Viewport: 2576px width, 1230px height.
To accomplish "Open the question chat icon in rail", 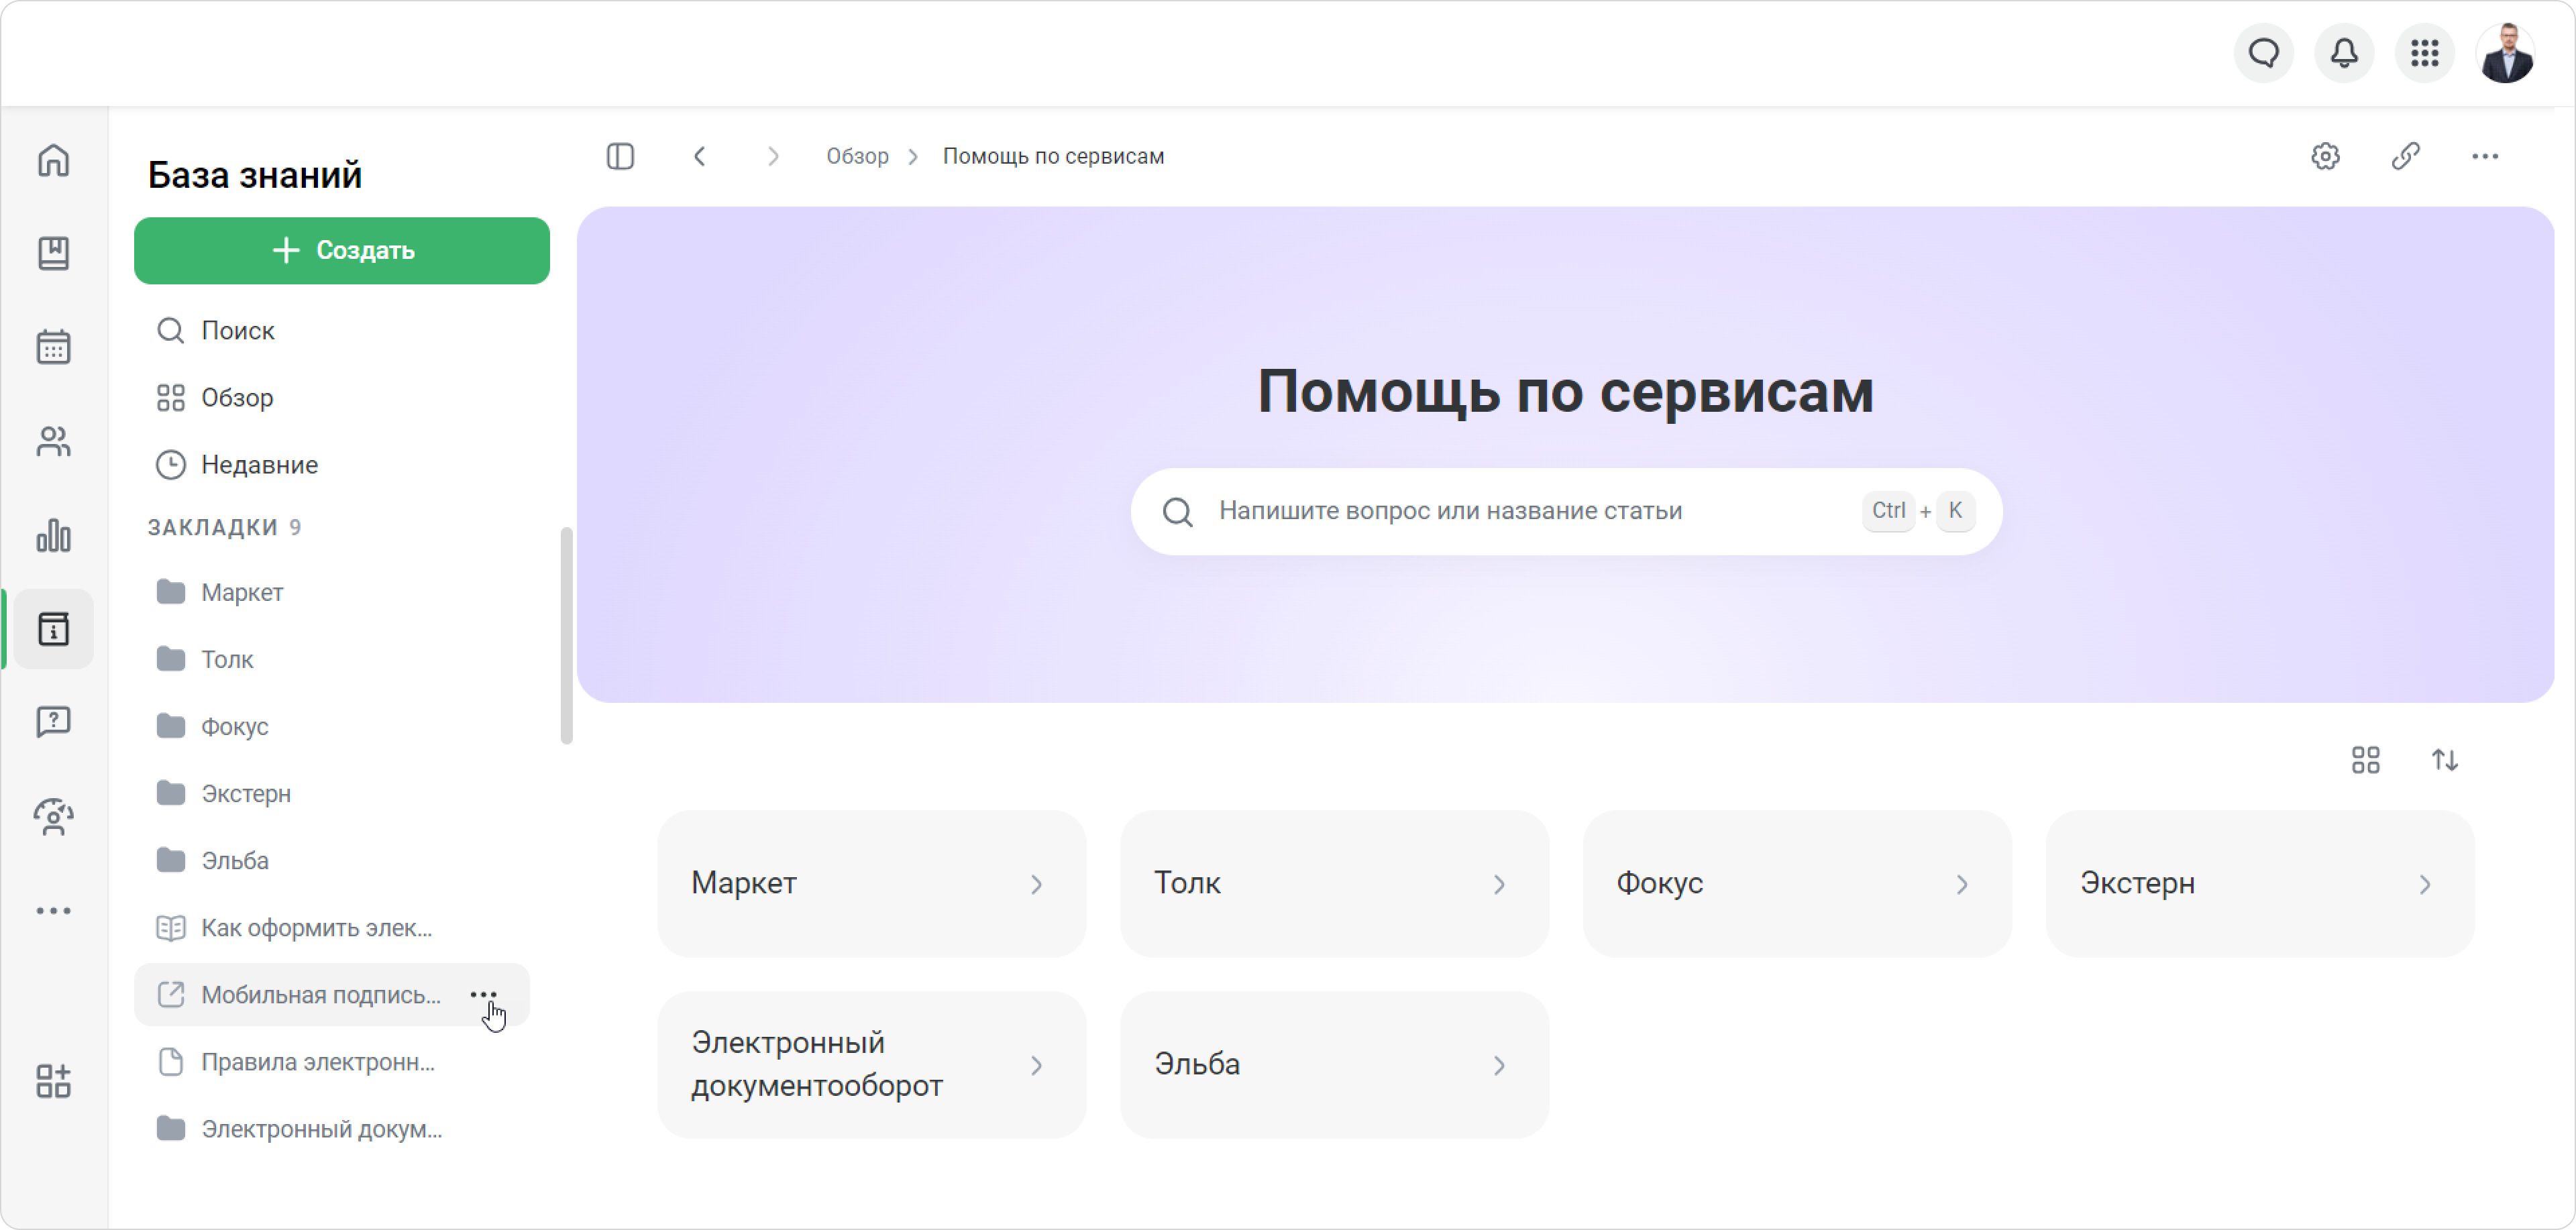I will (x=53, y=722).
